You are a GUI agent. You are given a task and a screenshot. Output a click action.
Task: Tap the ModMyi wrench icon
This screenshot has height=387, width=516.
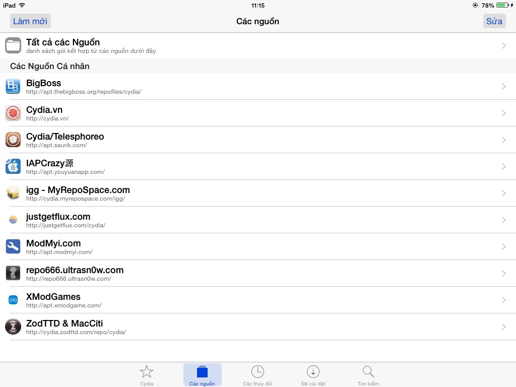(x=13, y=246)
